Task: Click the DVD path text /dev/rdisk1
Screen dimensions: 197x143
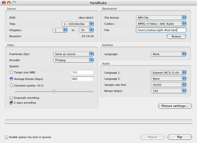Action: (x=86, y=18)
